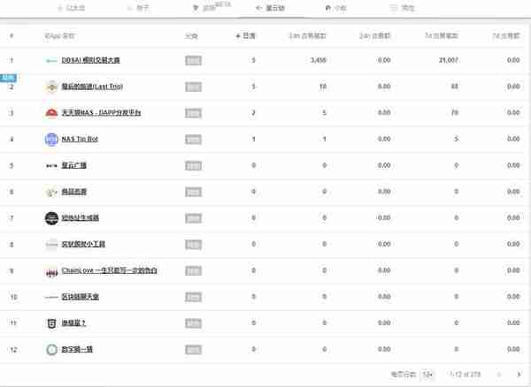Click the category badge in row 7
This screenshot has width=531, height=387.
[193, 218]
